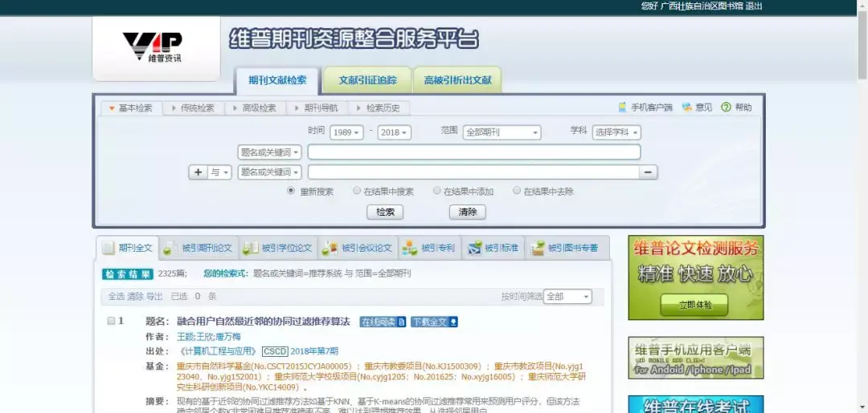This screenshot has height=413, width=868.
Task: Open the 与 logic operator dropdown
Action: pos(219,172)
